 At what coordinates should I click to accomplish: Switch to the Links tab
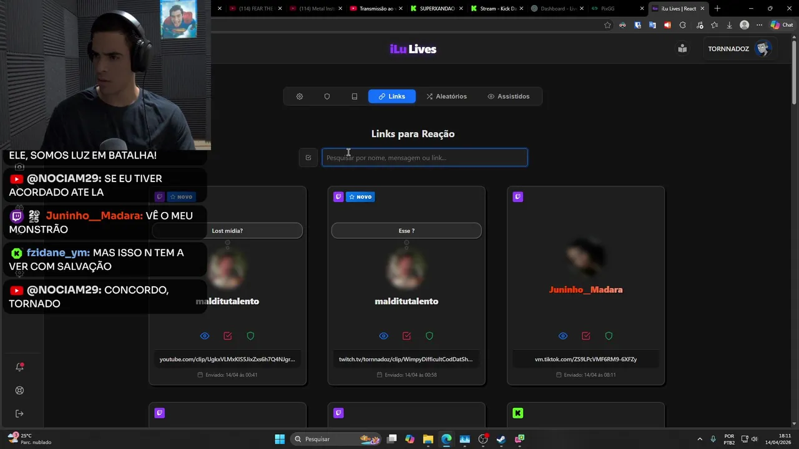(x=392, y=97)
